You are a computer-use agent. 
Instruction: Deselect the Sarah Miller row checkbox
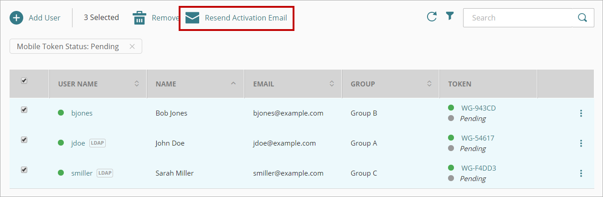point(24,170)
